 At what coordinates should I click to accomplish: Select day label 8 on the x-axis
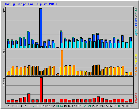(x=37, y=106)
